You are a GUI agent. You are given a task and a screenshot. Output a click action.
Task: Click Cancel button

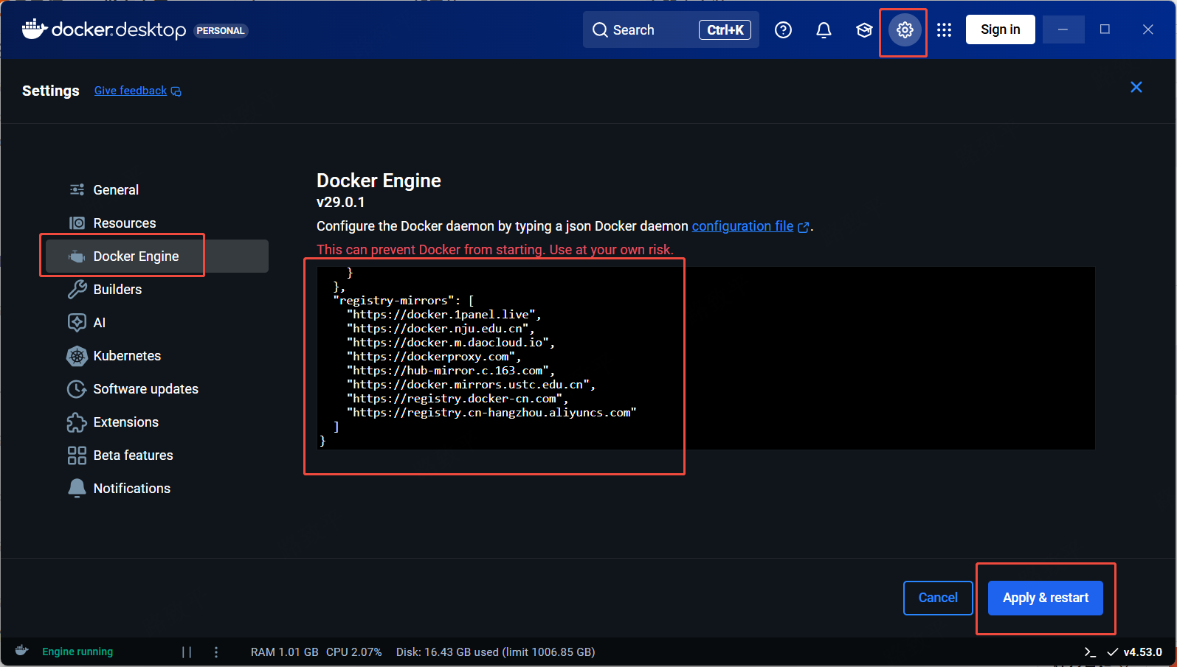(938, 598)
